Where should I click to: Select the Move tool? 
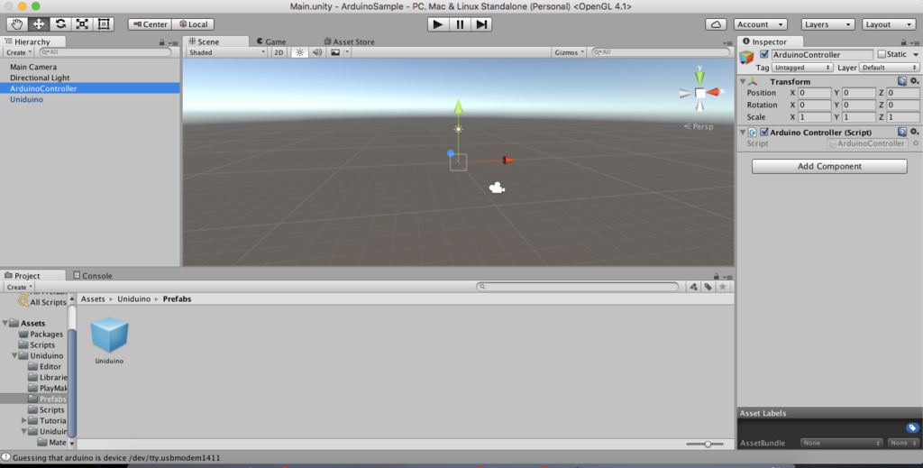tap(39, 24)
